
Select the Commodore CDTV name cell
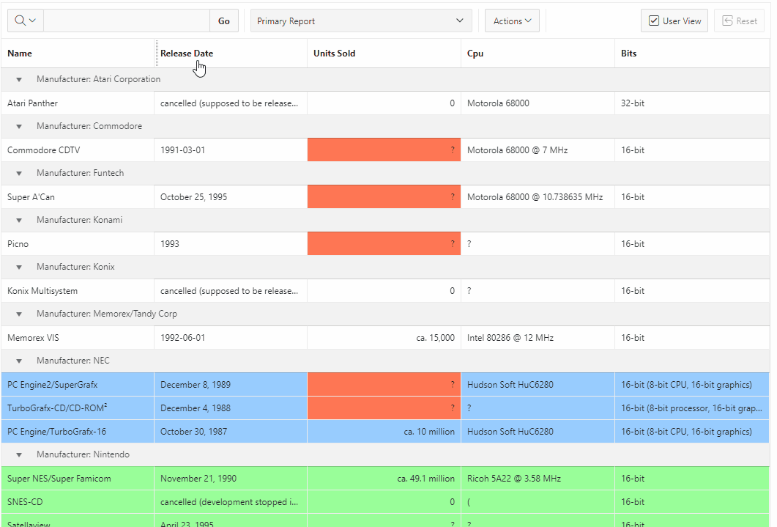[78, 150]
